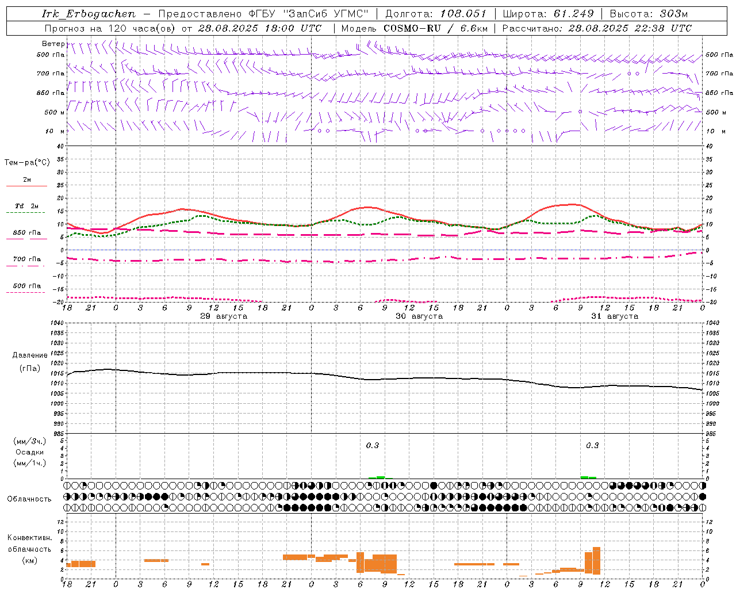Click the (мм/3ч.) precipitation unit label
Screen dimensions: 736x589
(x=30, y=441)
